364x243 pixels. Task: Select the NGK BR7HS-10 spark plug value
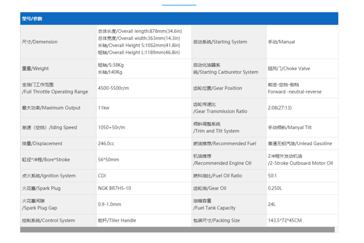[x=114, y=188]
